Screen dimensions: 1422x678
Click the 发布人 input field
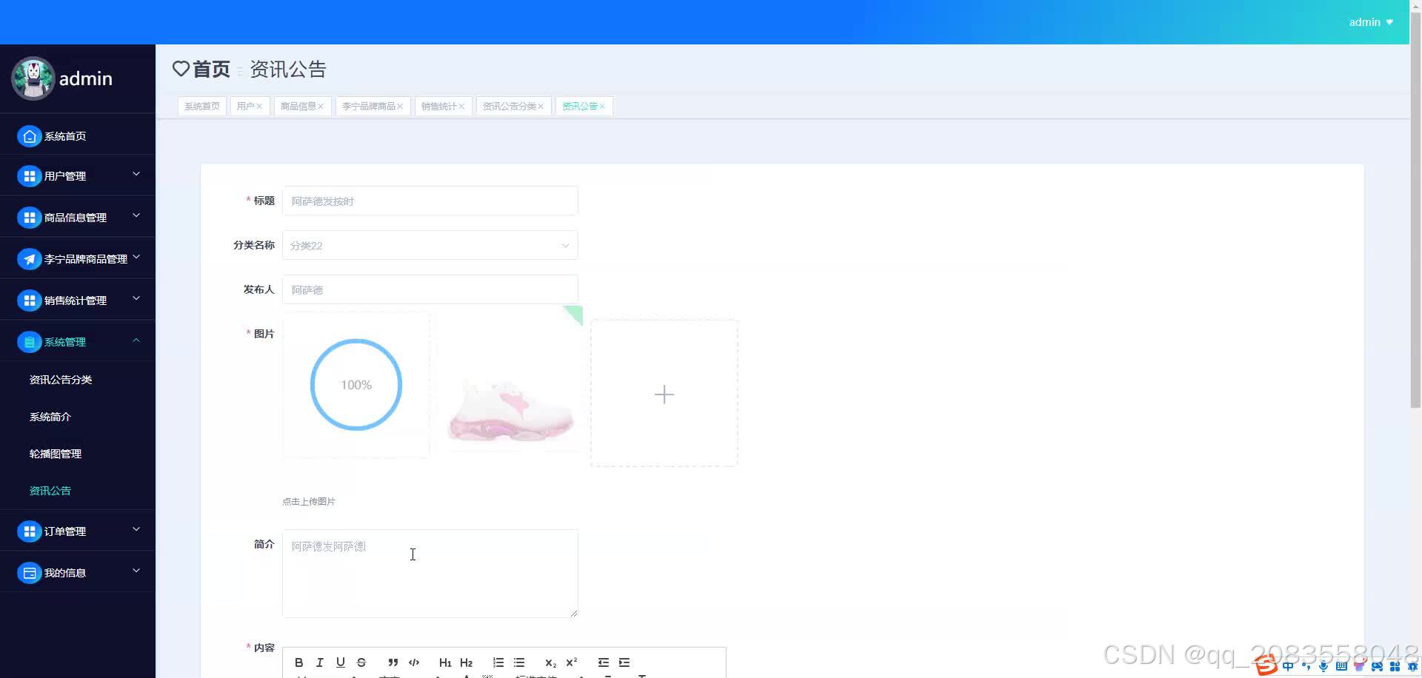click(430, 289)
